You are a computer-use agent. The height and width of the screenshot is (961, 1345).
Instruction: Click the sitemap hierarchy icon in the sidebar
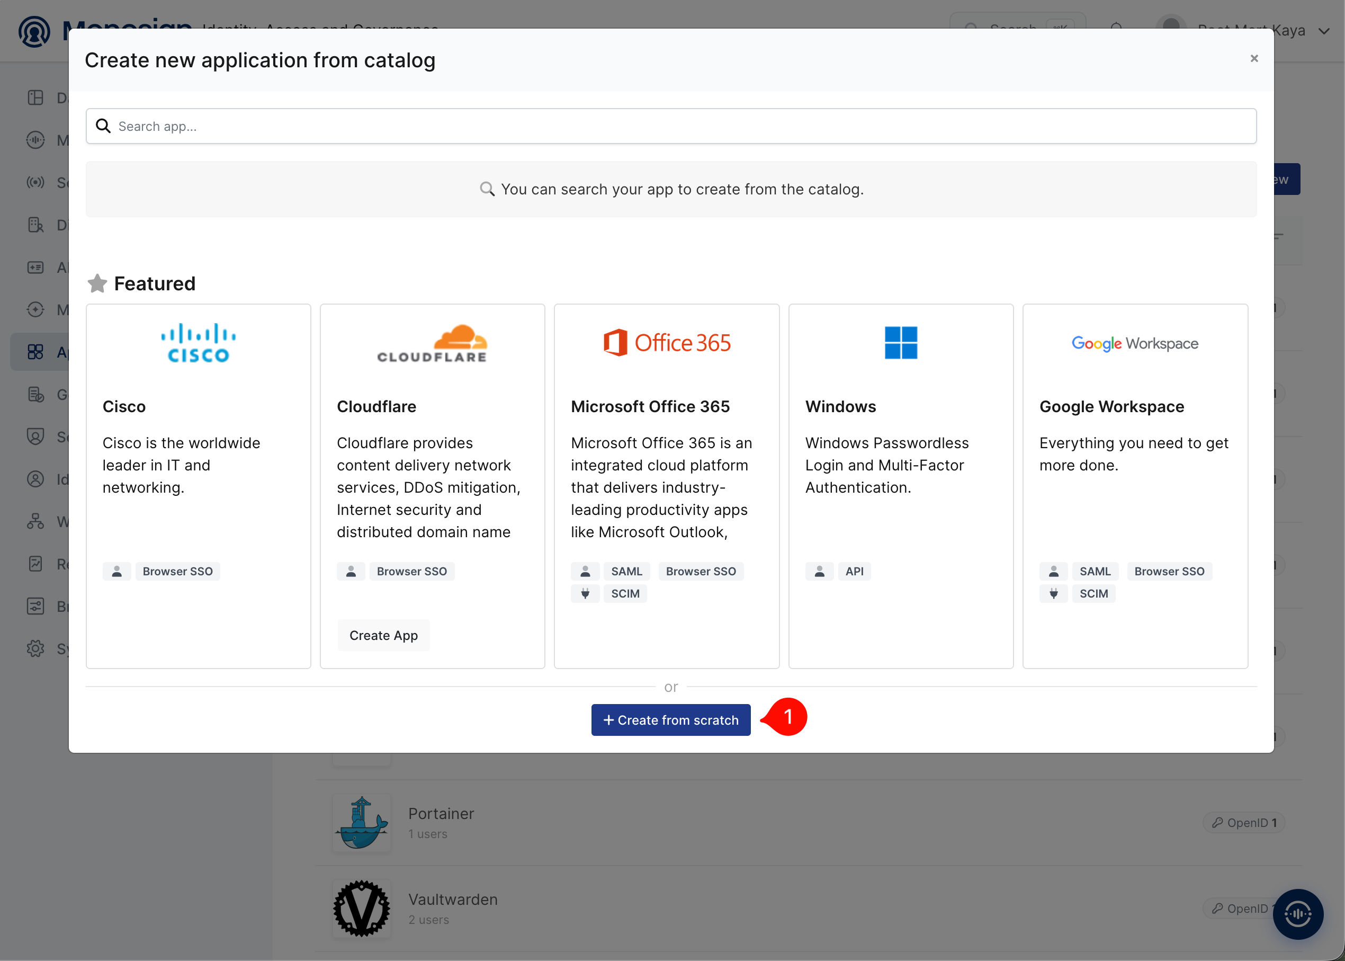[x=35, y=521]
